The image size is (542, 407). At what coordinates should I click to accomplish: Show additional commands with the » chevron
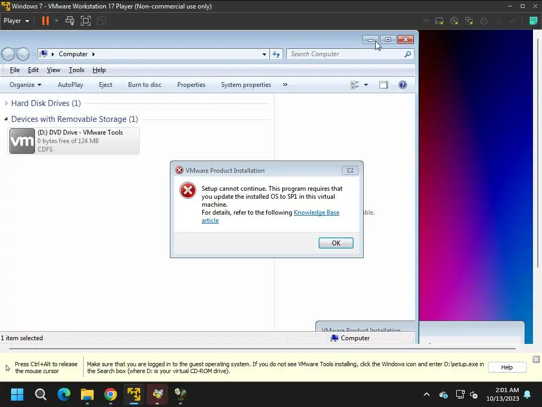pyautogui.click(x=285, y=85)
